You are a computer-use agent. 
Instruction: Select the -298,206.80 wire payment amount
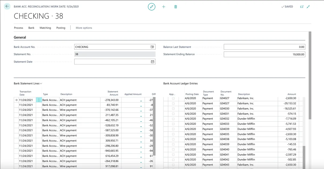tap(112, 146)
